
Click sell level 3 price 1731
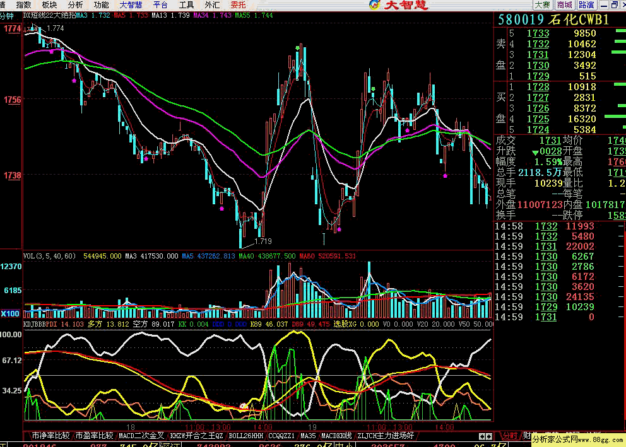[x=538, y=55]
